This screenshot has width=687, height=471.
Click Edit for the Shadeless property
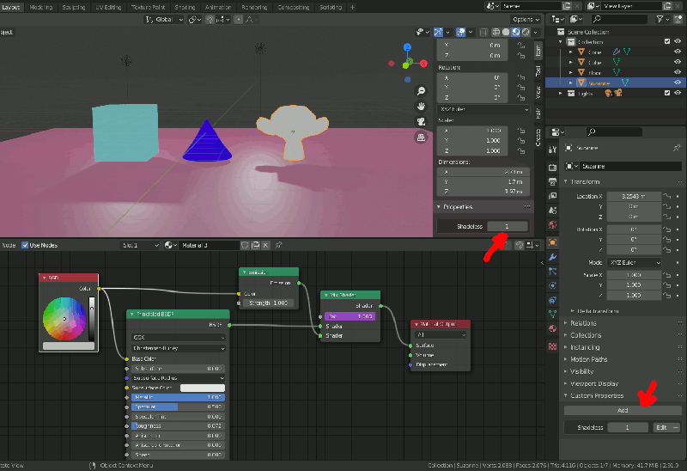tap(661, 427)
